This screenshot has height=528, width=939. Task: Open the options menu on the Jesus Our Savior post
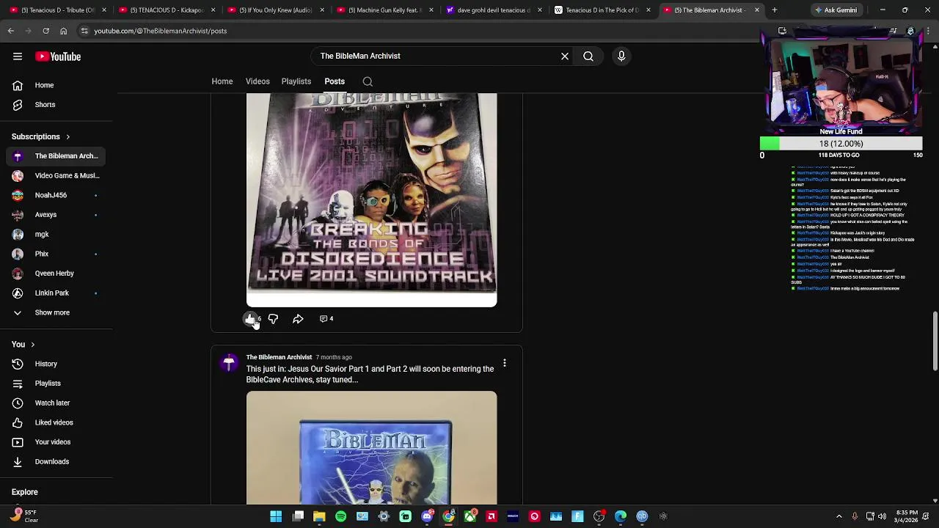(505, 363)
